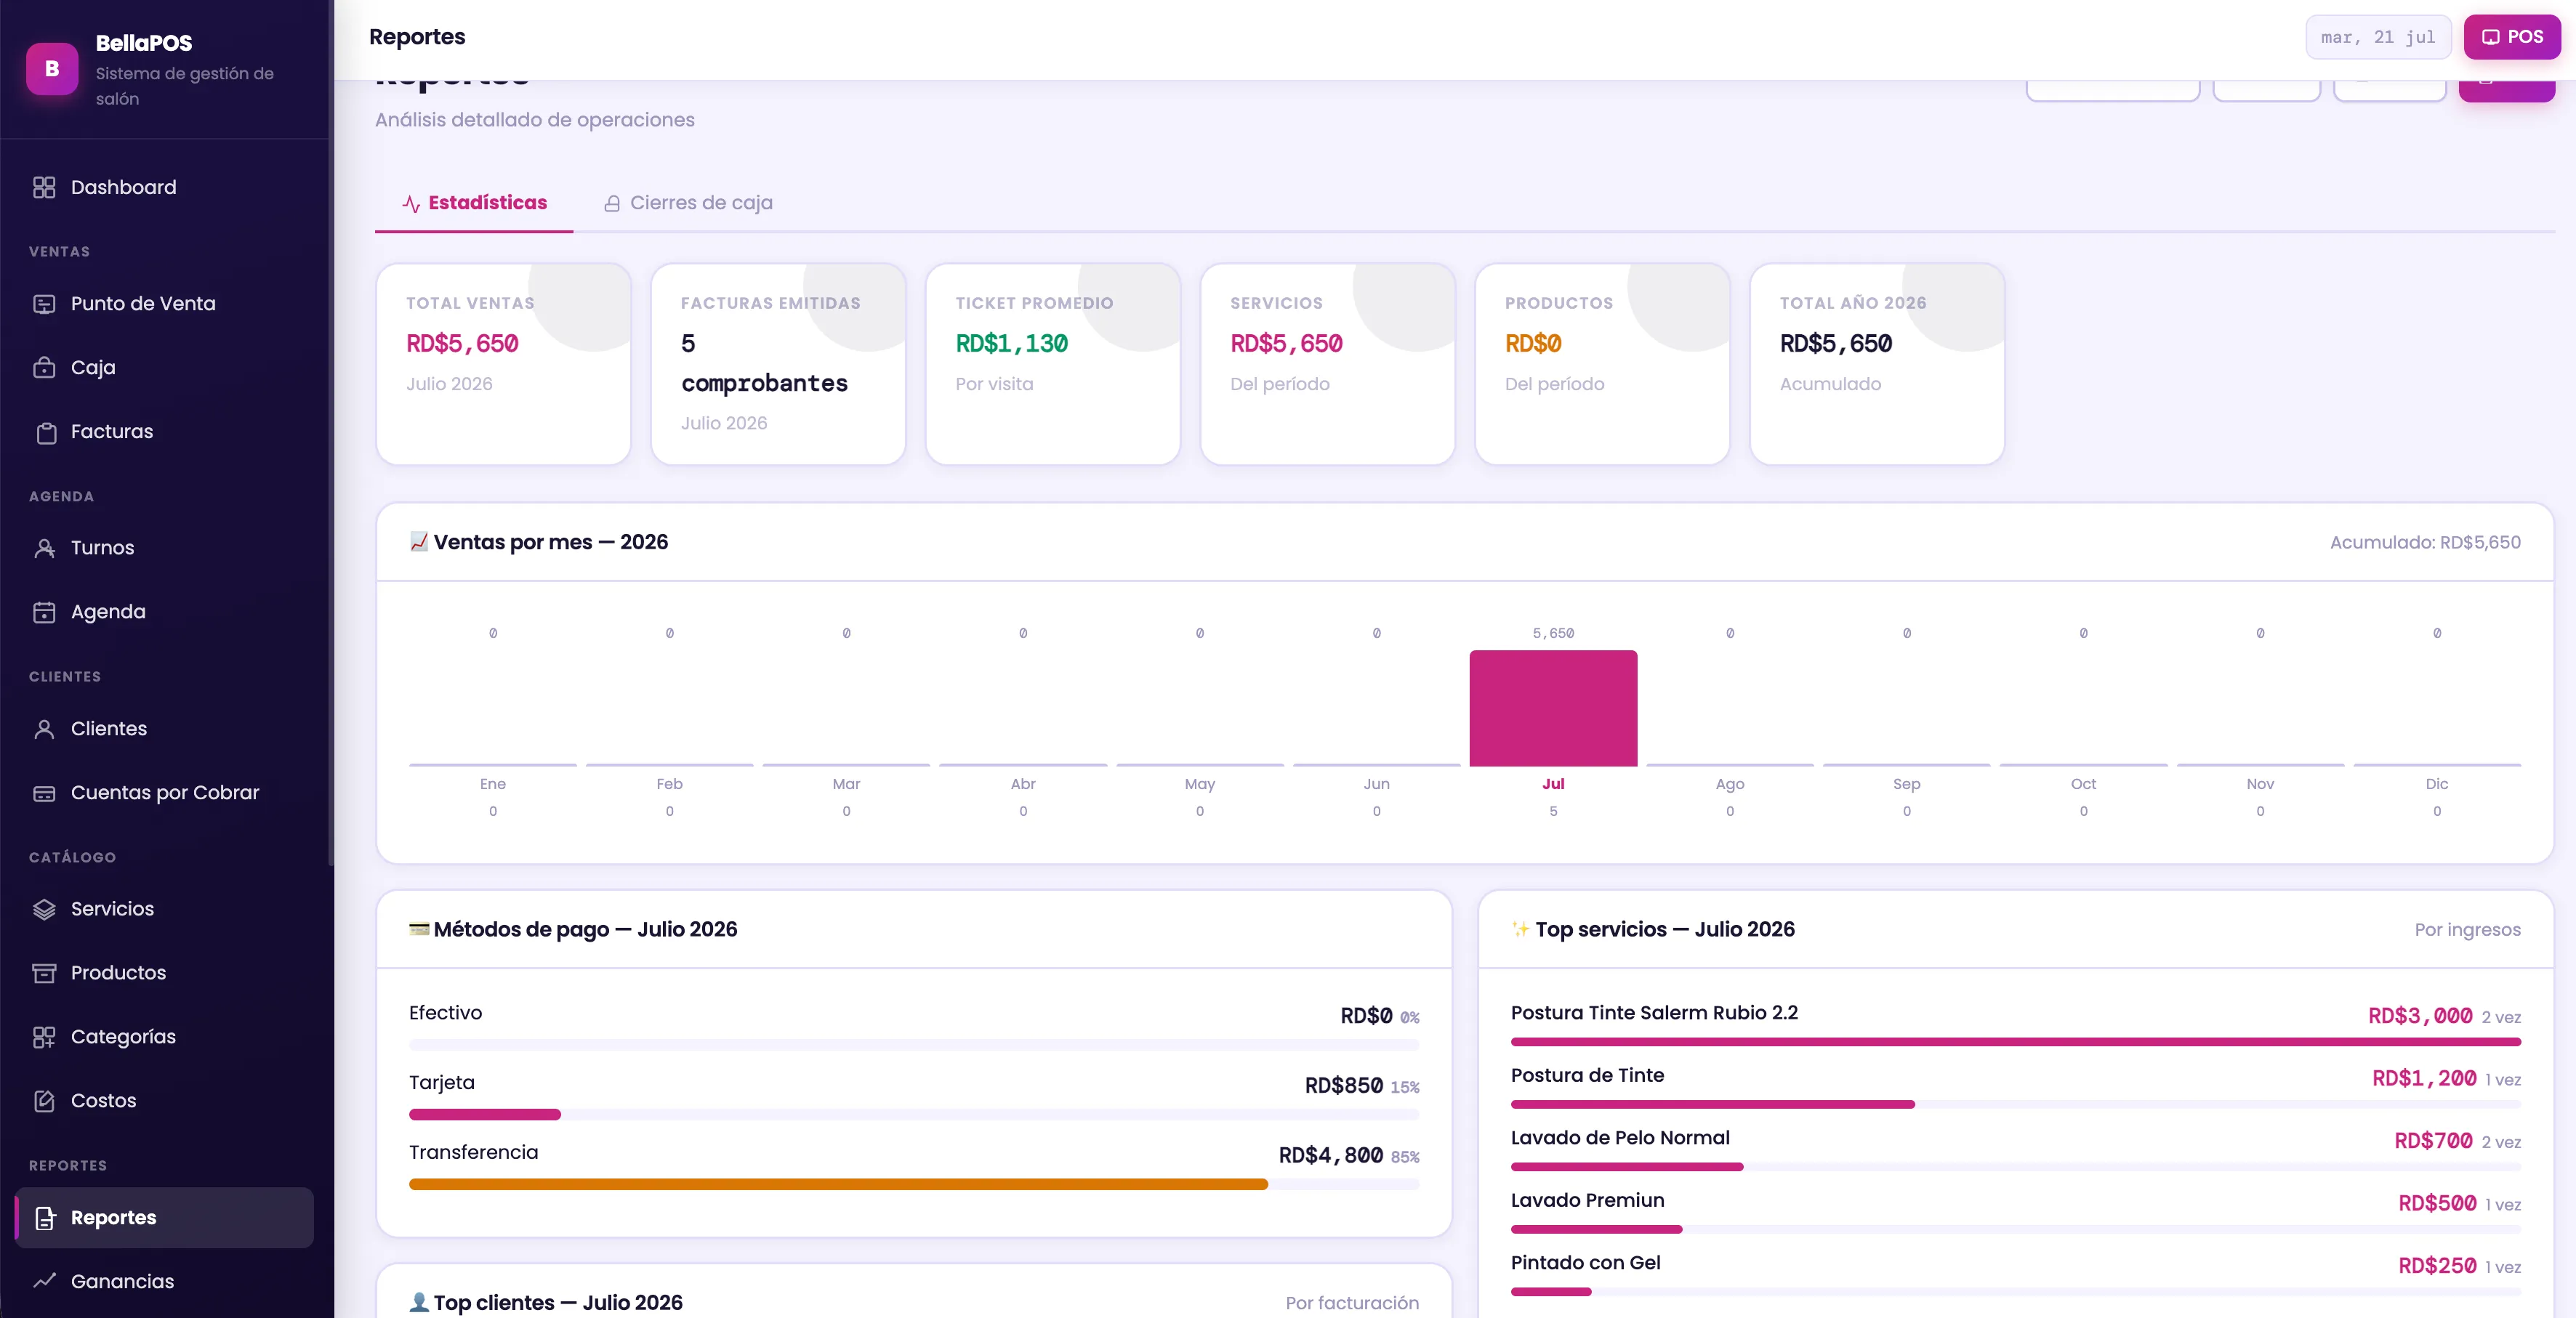The image size is (2576, 1318).
Task: Select the Ticket Promedio stat card
Action: [x=1053, y=364]
